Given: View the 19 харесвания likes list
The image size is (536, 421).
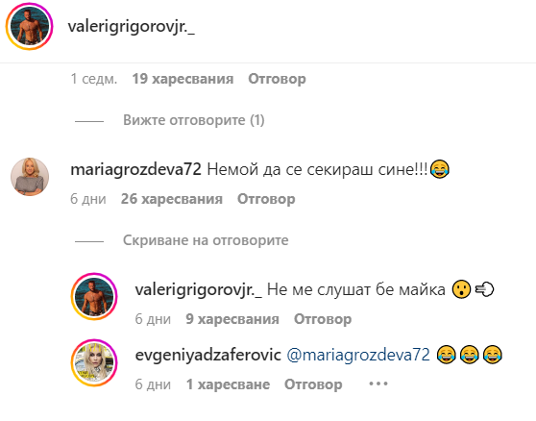Looking at the screenshot, I should tap(183, 79).
